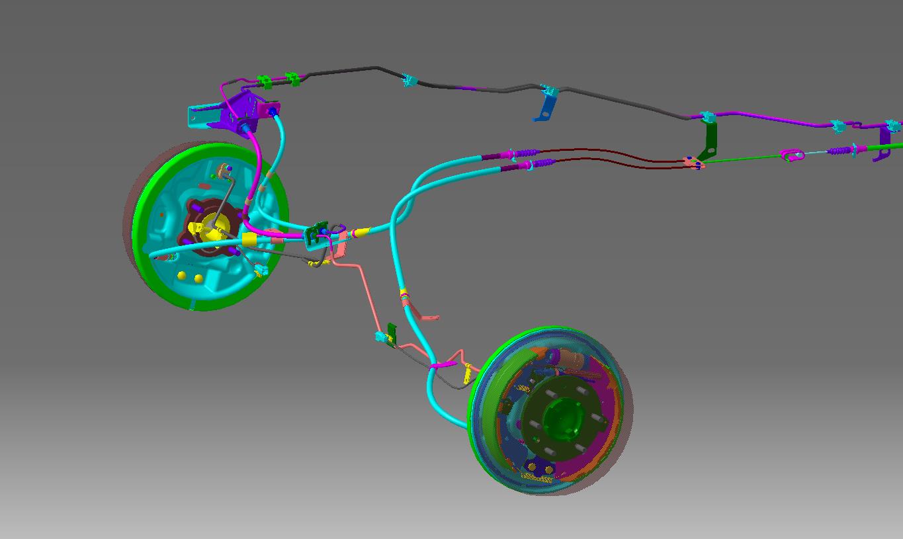Select the dark red parking brake cables
Image resolution: width=903 pixels, height=539 pixels.
click(x=612, y=157)
